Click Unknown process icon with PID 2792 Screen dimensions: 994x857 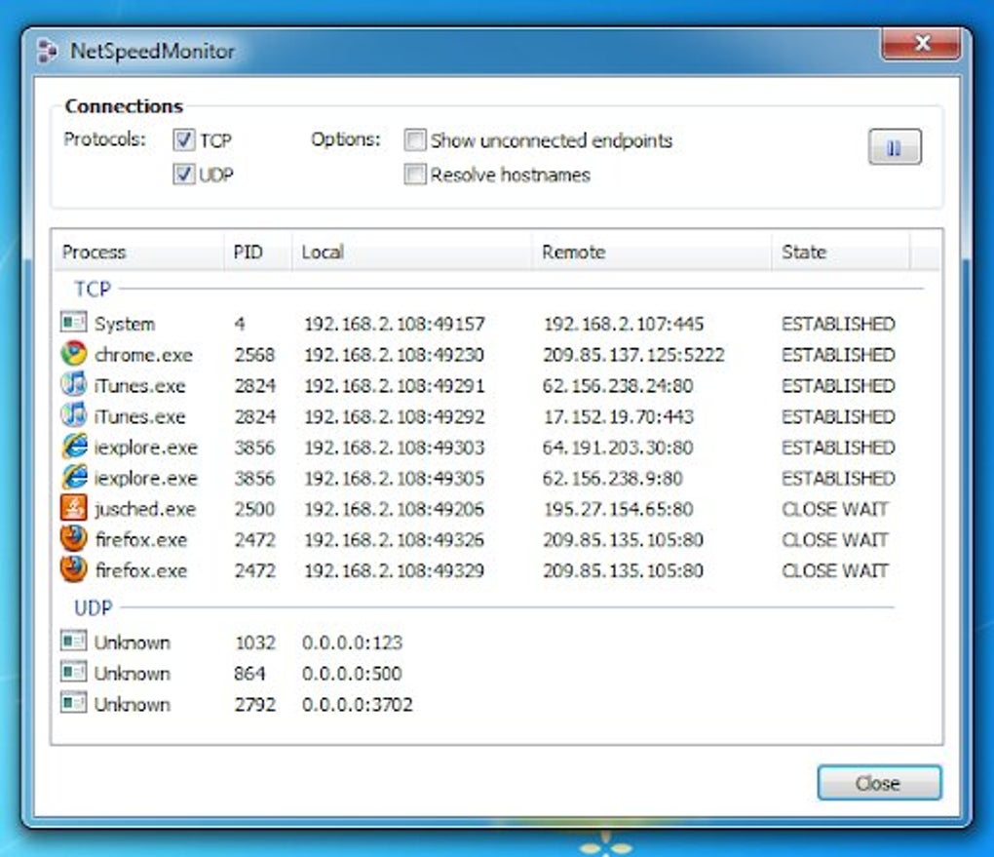click(x=73, y=703)
